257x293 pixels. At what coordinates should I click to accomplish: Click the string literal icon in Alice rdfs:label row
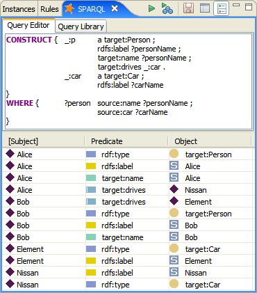tap(174, 166)
